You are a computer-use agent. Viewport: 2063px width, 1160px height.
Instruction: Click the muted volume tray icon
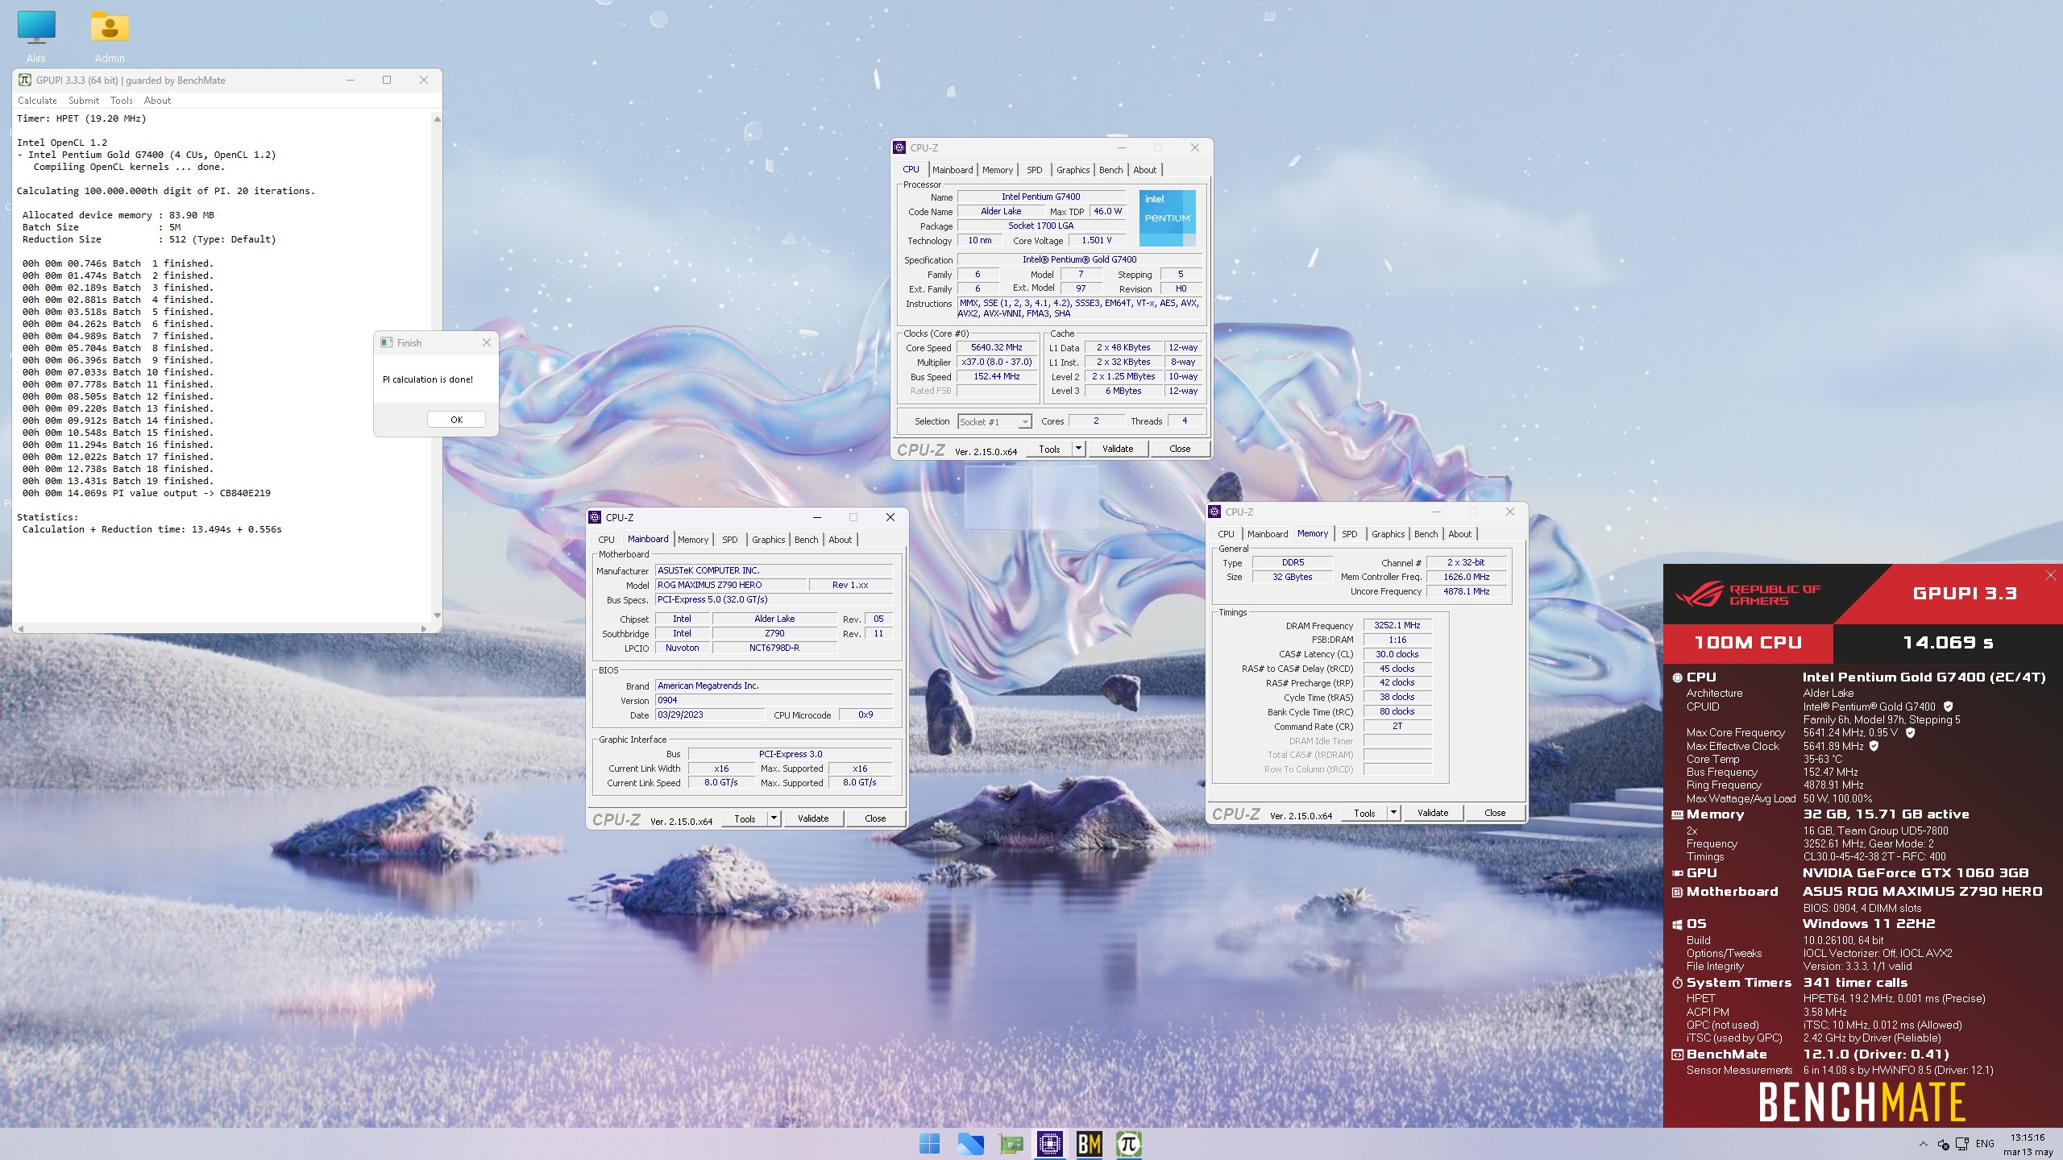tap(1943, 1144)
